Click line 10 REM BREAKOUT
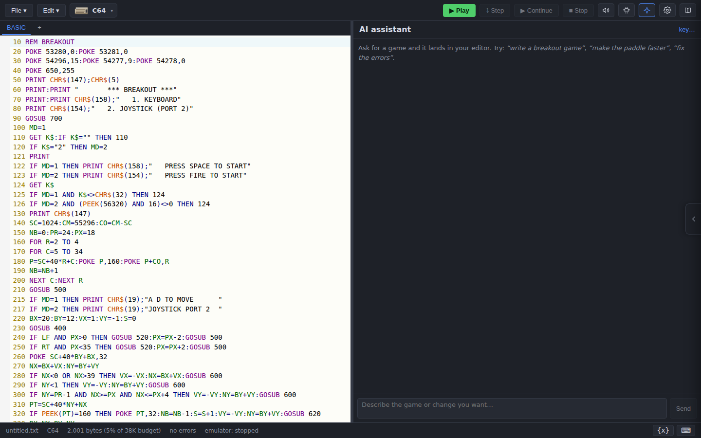The width and height of the screenshot is (701, 438). pos(44,42)
